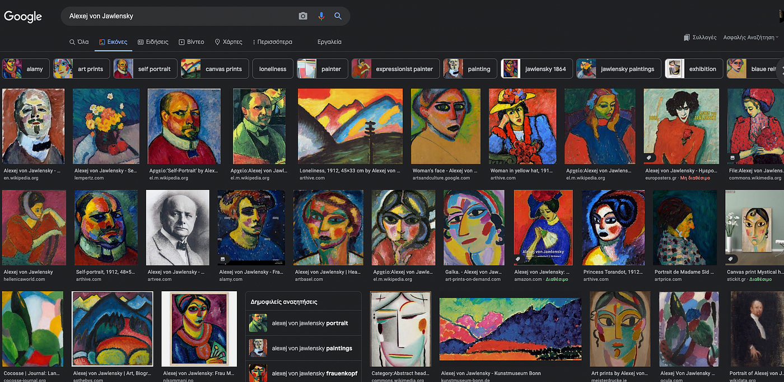784x382 pixels.
Task: Open artbasel.com head painting
Action: 328,227
